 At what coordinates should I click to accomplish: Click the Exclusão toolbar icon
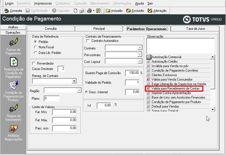[x=128, y=10]
